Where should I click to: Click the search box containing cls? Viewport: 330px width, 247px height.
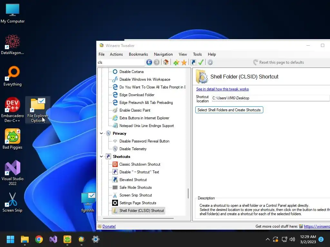[121, 62]
